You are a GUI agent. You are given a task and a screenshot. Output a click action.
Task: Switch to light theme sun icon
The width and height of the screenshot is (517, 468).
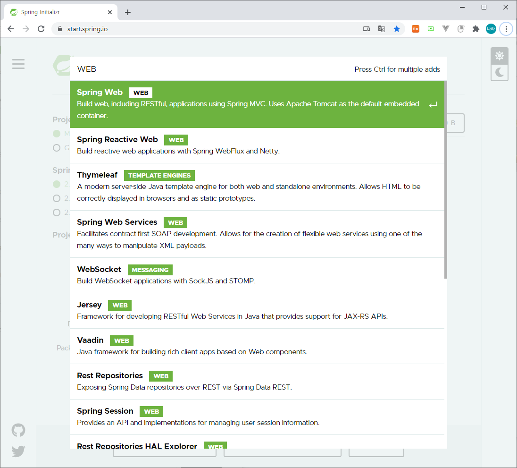coord(500,56)
